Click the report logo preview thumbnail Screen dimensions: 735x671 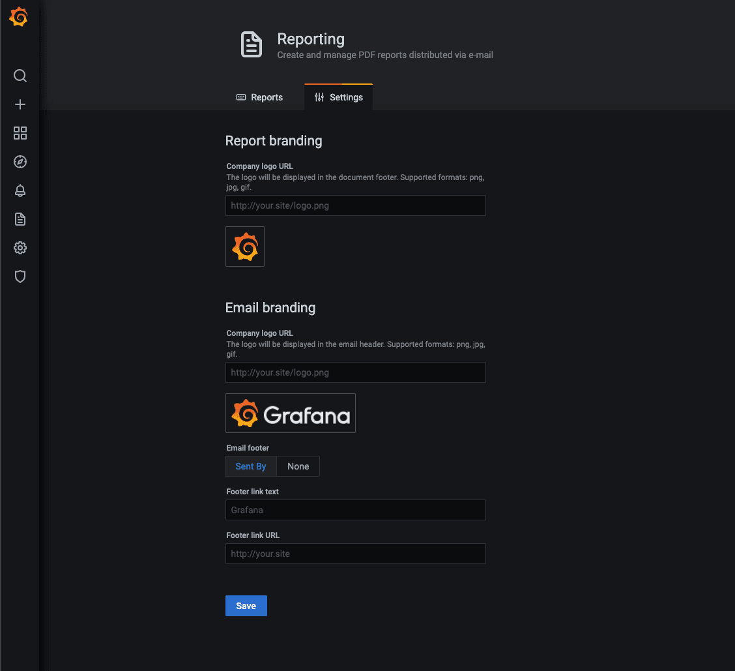[x=245, y=246]
